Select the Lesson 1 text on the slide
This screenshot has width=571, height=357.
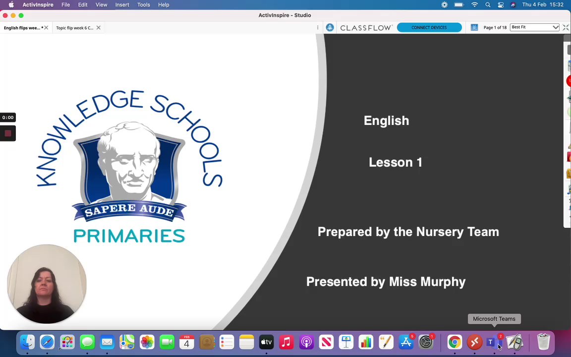tap(396, 162)
